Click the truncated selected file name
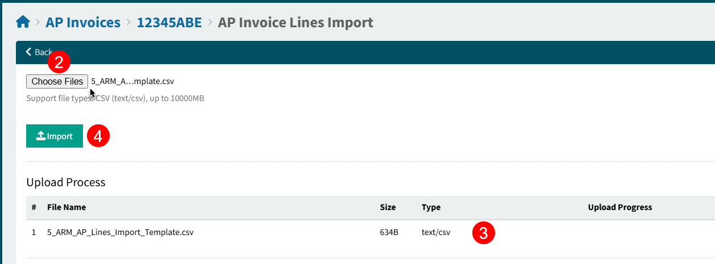 tap(132, 82)
